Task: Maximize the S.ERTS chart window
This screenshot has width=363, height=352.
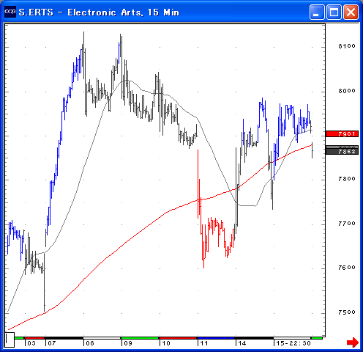Action: click(x=334, y=12)
